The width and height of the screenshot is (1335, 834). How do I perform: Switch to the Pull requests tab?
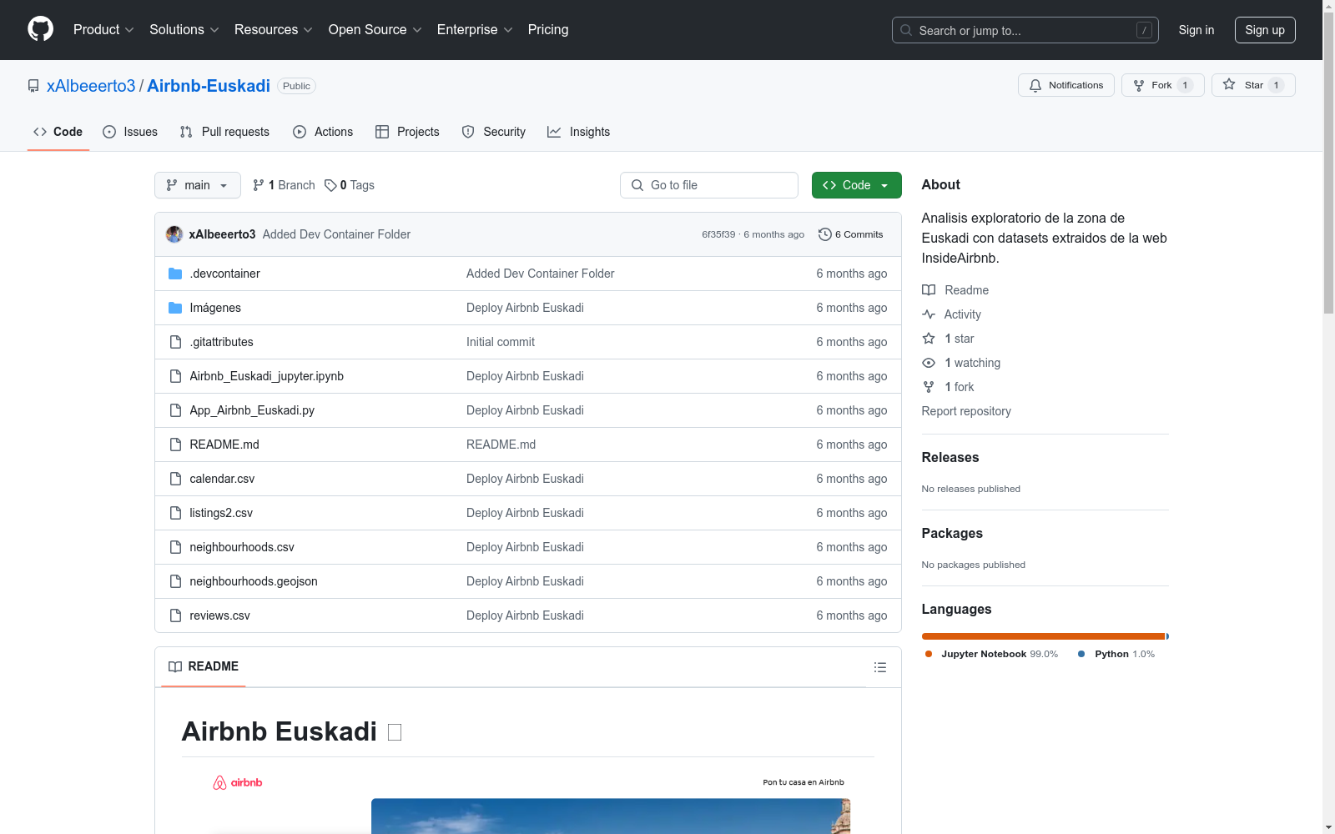pos(224,132)
